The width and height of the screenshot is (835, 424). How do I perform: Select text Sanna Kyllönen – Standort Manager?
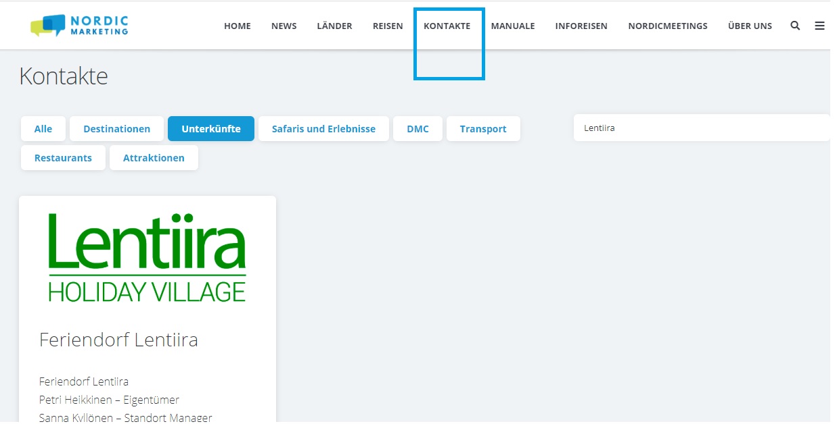point(126,418)
